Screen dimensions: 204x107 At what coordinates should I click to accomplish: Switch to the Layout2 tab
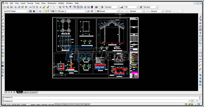pyautogui.click(x=34, y=92)
